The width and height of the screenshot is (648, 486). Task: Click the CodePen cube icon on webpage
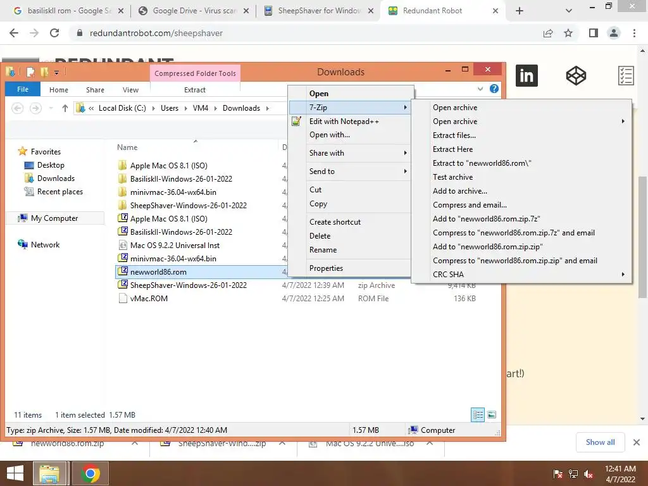(576, 76)
